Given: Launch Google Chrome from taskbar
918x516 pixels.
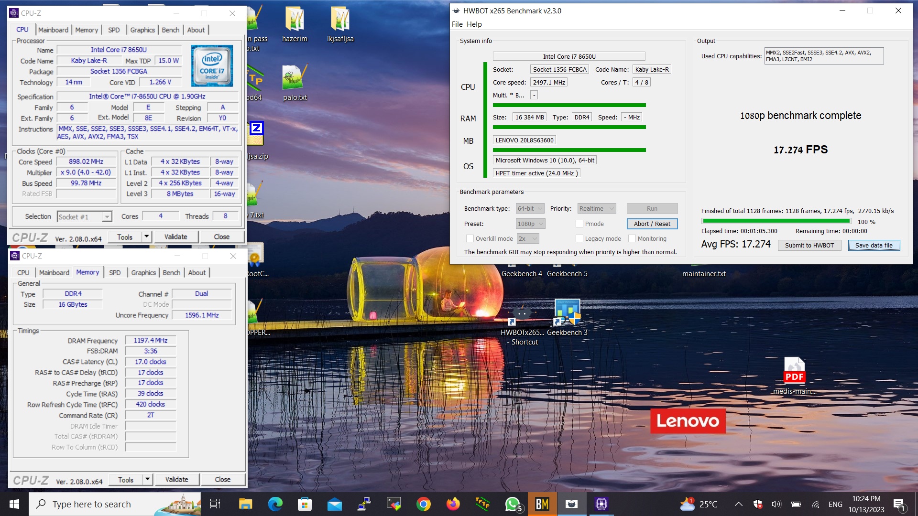Looking at the screenshot, I should [423, 504].
